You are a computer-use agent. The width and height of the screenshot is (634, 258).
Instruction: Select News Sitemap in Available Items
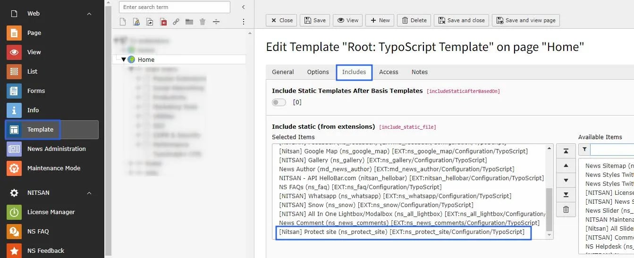pos(609,166)
